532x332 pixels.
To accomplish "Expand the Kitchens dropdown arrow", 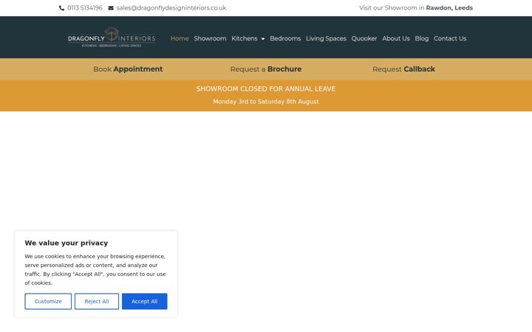I will (263, 39).
